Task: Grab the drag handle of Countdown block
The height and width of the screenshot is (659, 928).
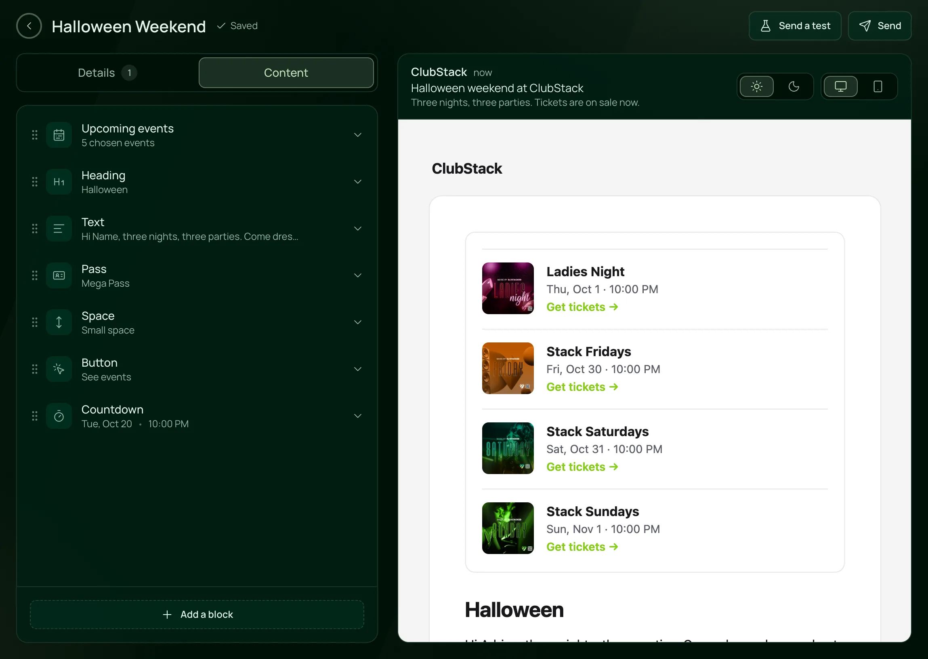Action: (35, 416)
